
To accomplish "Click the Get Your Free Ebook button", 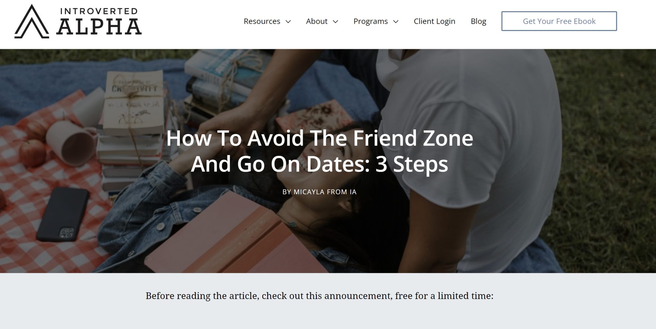I will [x=559, y=21].
